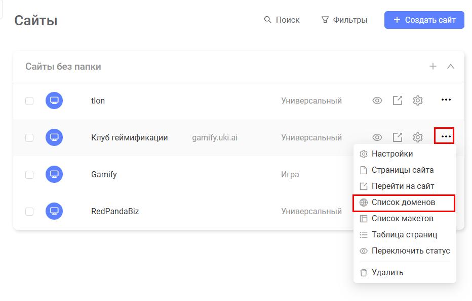Open Фильтры filter options
This screenshot has width=472, height=301.
tap(344, 20)
